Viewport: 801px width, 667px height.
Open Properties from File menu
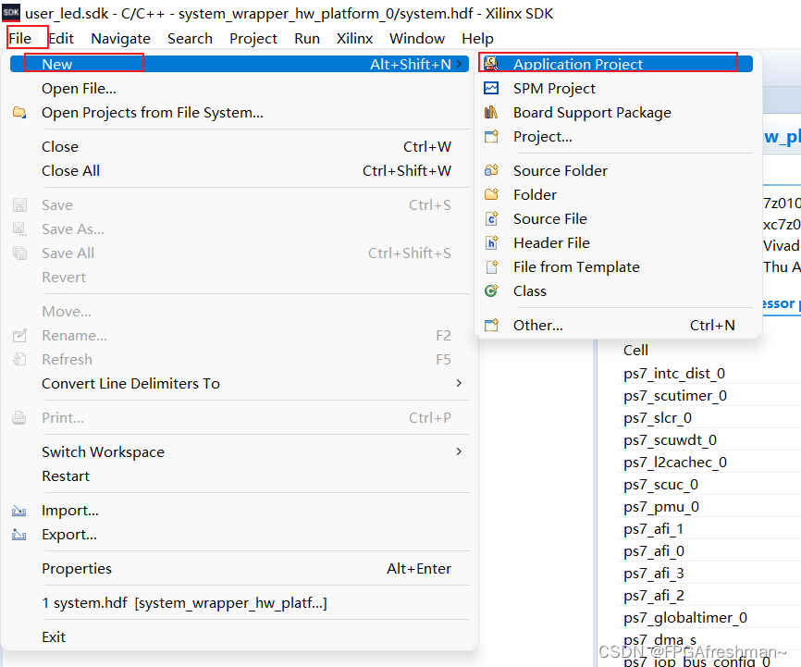click(239, 568)
